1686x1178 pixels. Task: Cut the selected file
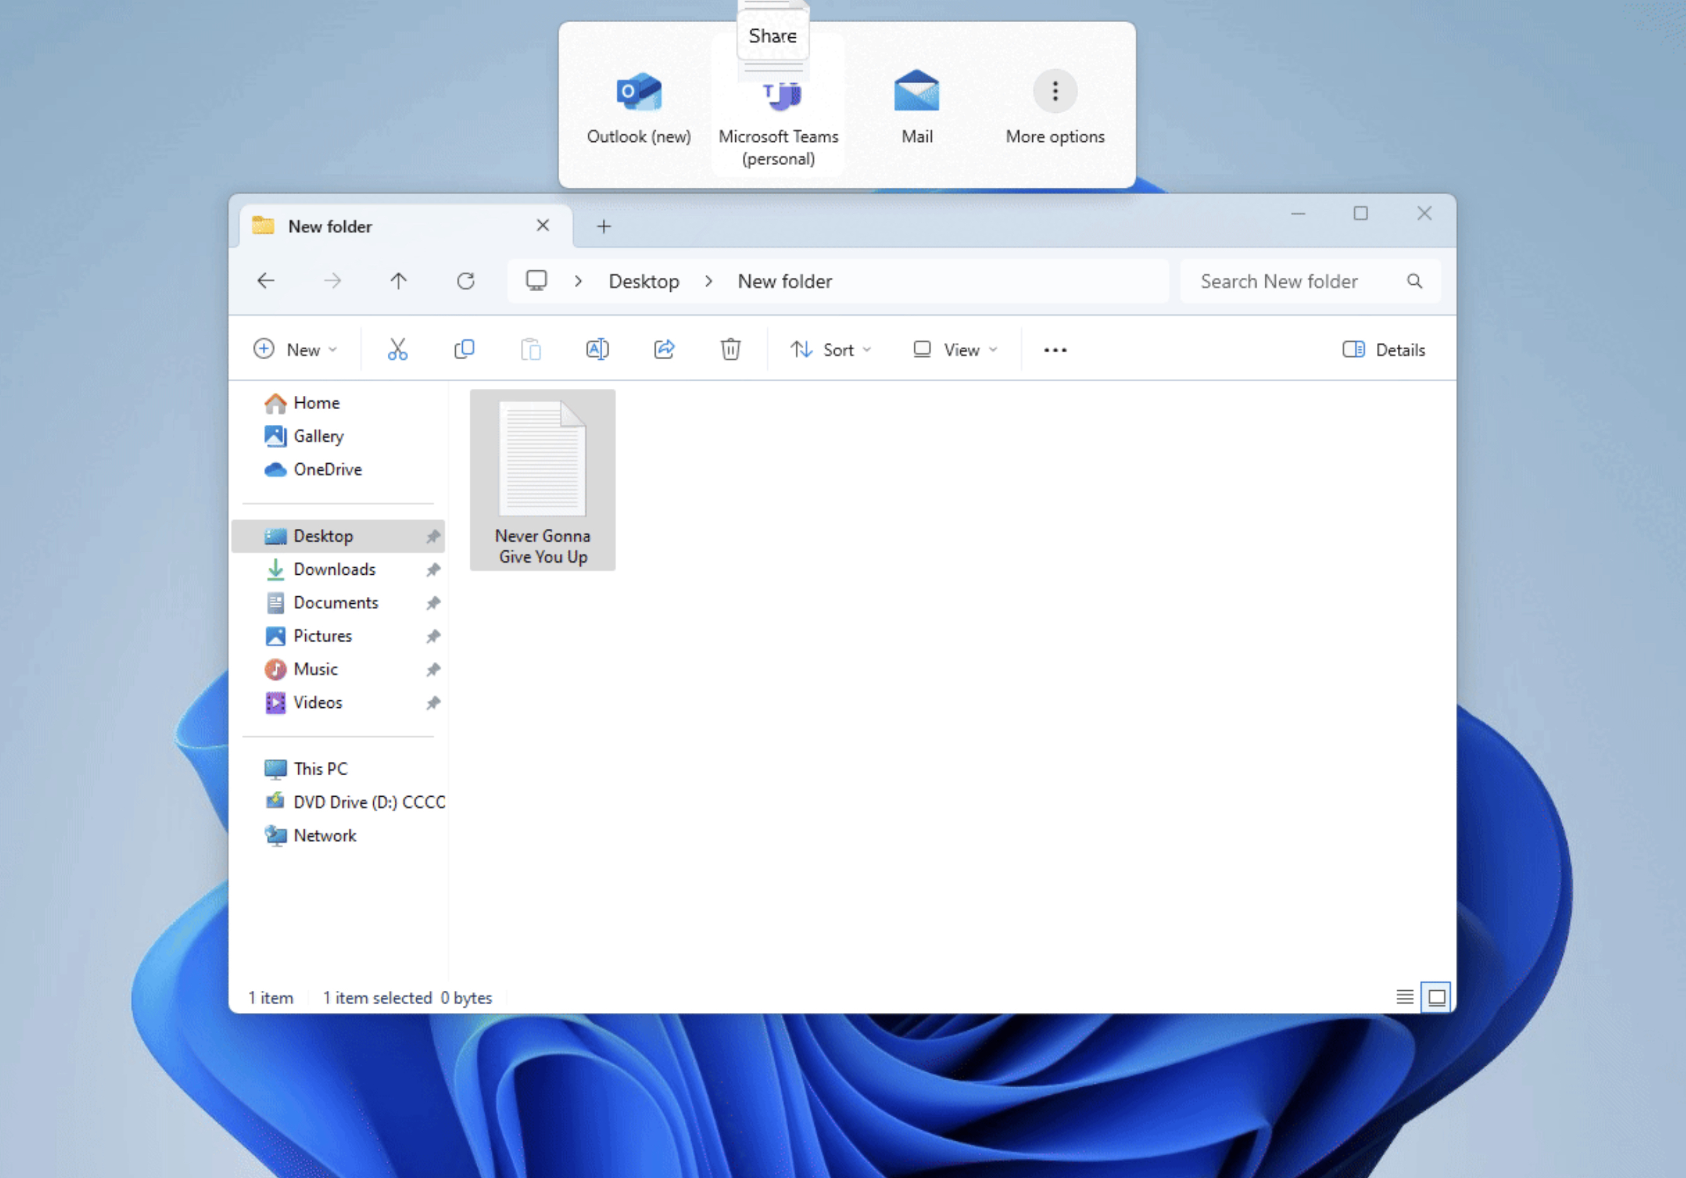click(x=397, y=349)
